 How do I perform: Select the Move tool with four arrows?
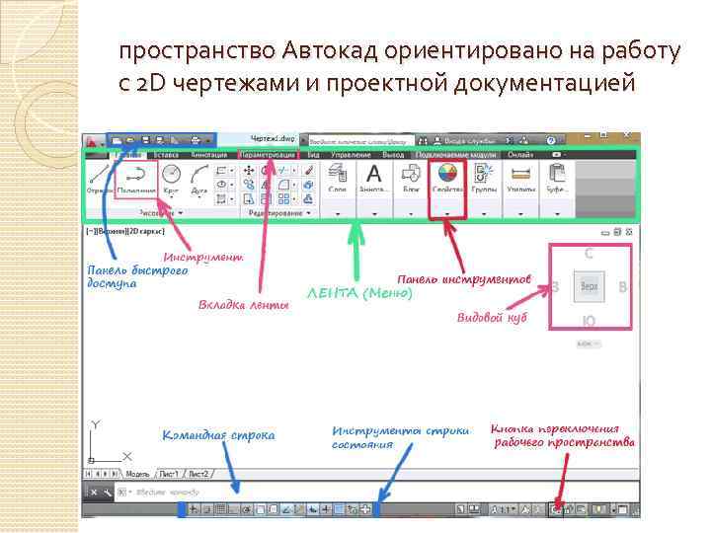(249, 171)
